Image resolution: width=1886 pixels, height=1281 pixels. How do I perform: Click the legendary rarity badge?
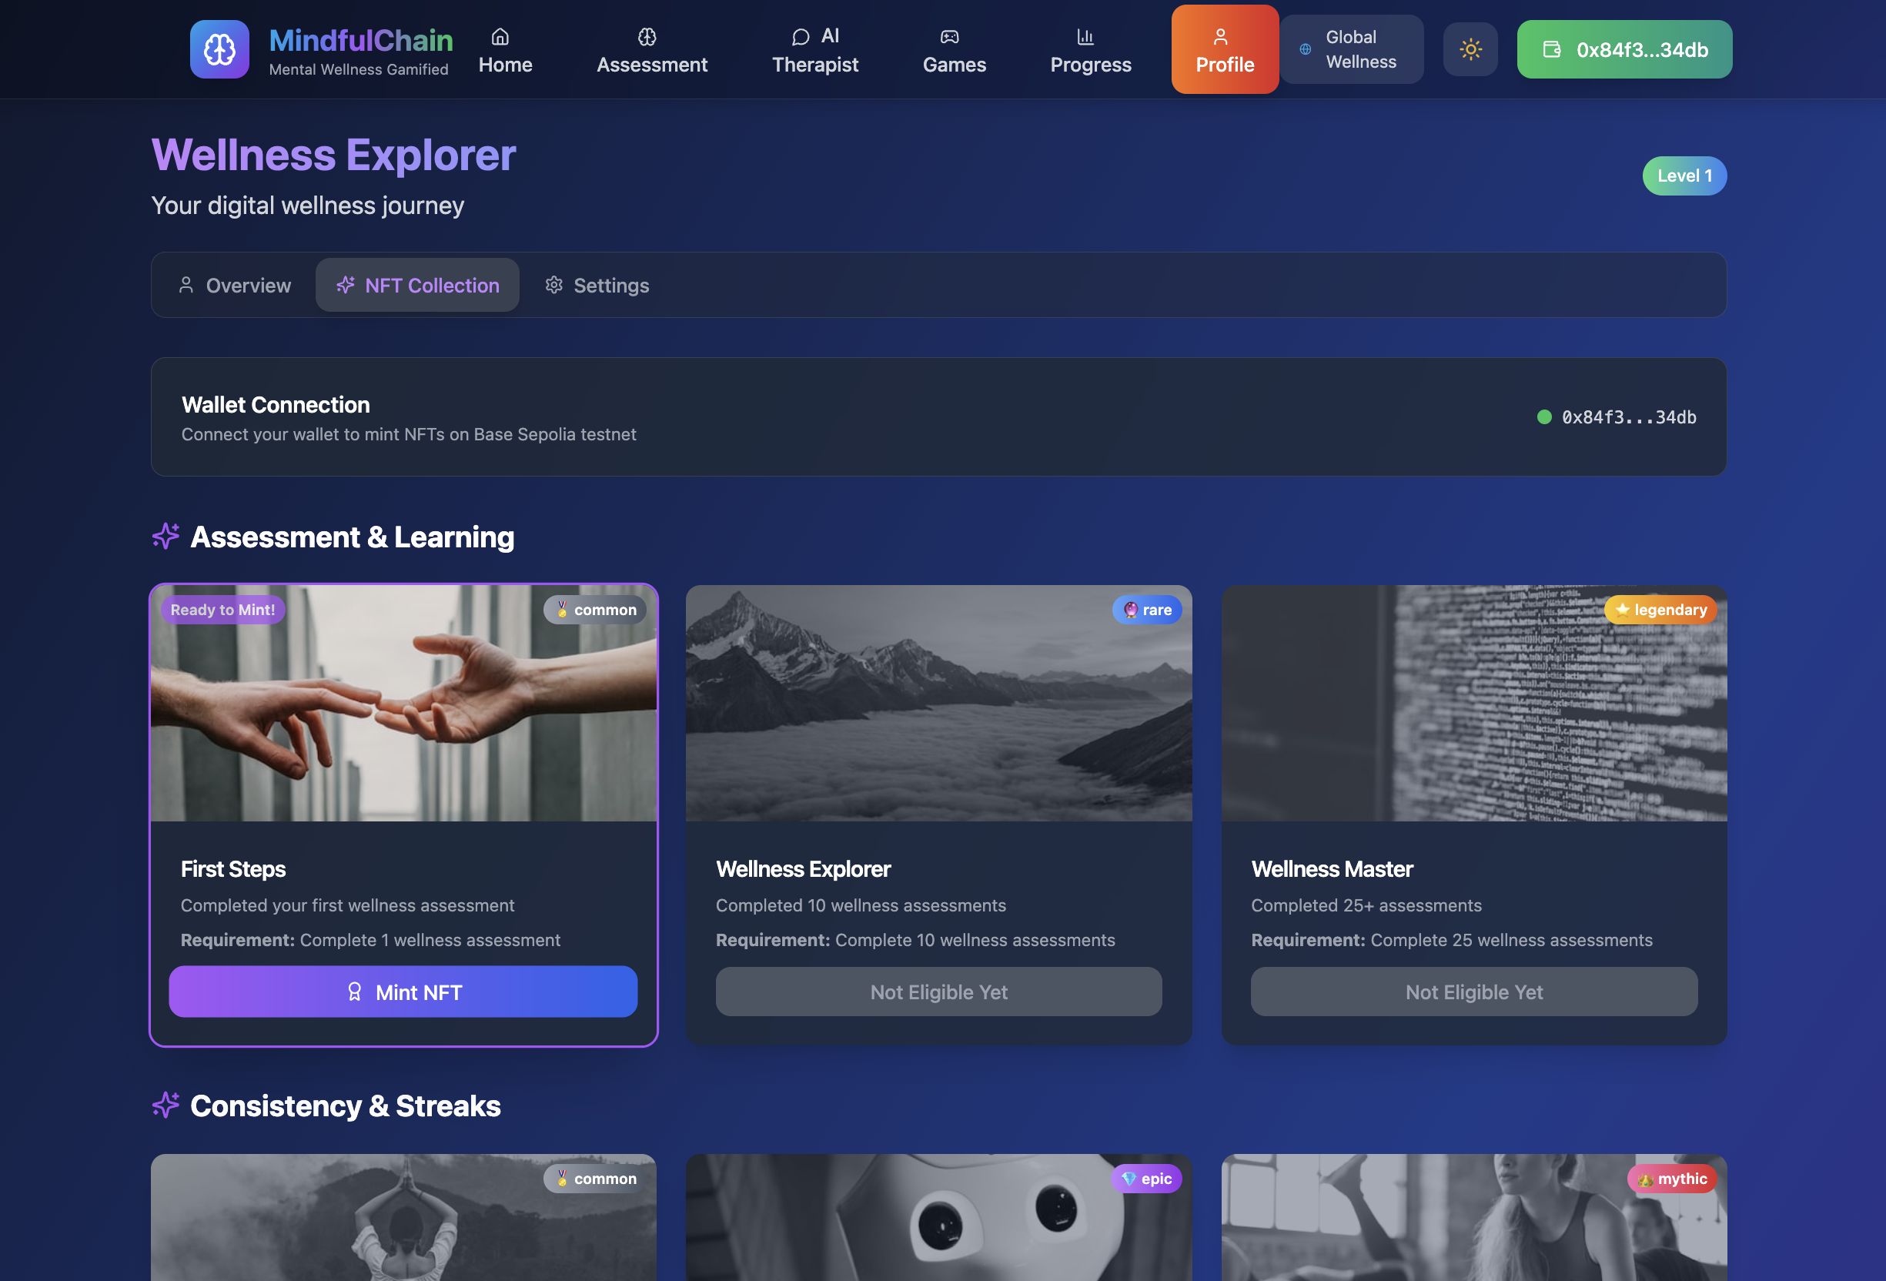coord(1660,610)
